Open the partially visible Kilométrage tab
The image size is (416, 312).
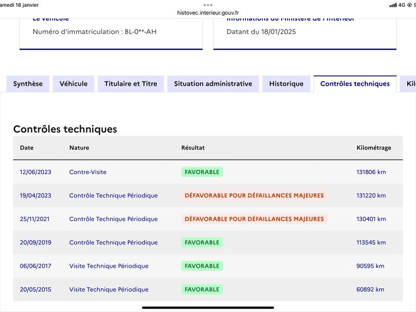tap(408, 84)
